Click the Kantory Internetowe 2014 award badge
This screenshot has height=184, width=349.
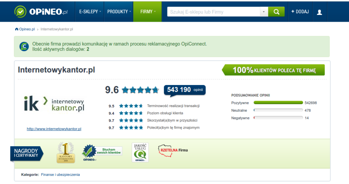pos(65,152)
